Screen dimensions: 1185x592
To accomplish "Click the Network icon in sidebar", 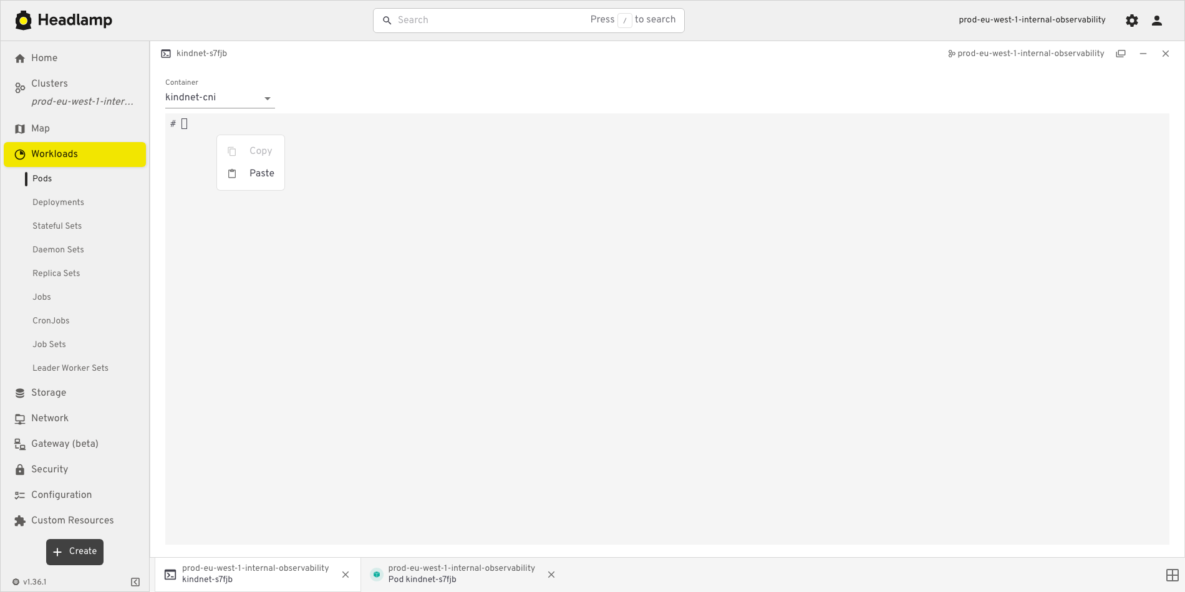I will tap(20, 419).
